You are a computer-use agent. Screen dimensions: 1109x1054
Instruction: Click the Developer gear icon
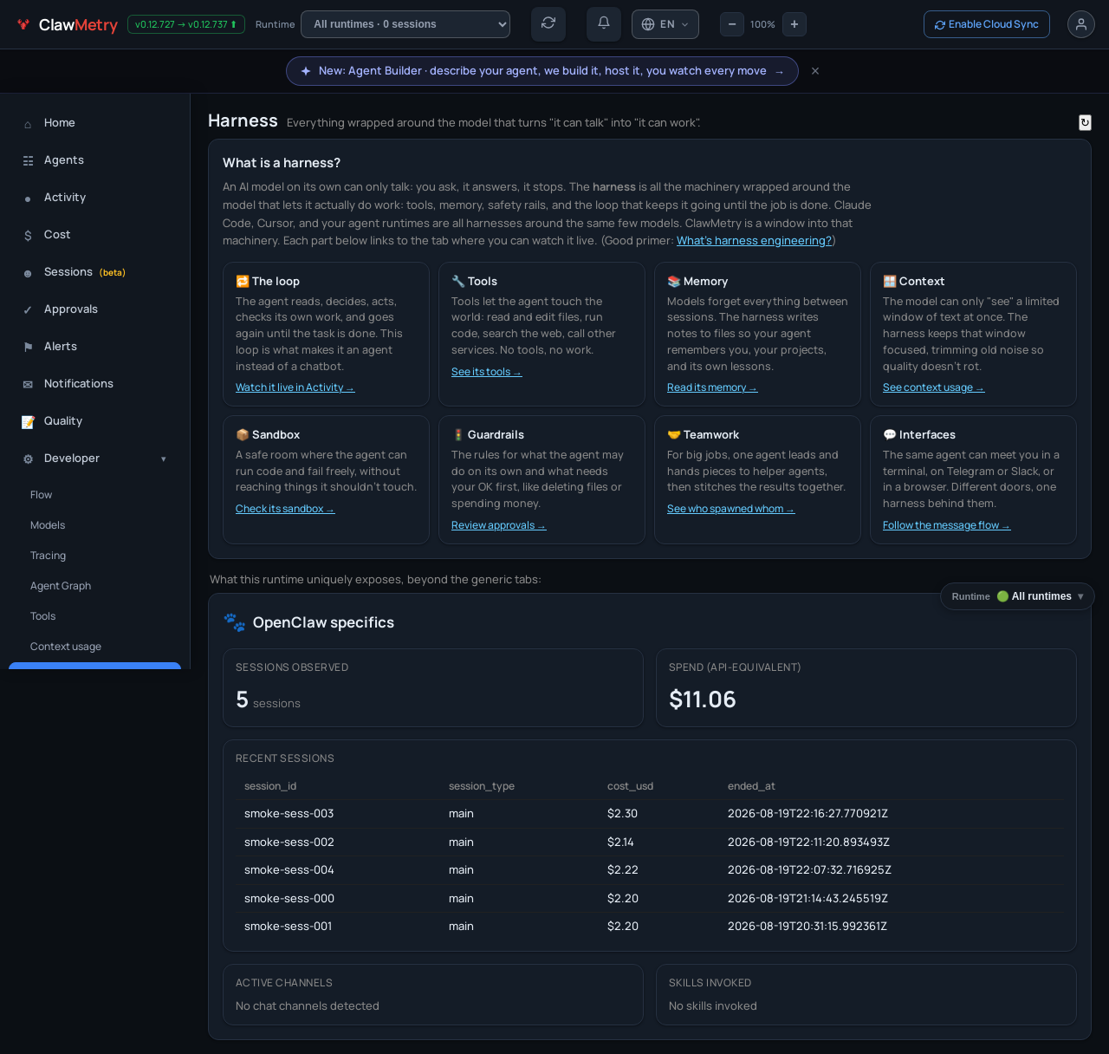[x=28, y=459]
